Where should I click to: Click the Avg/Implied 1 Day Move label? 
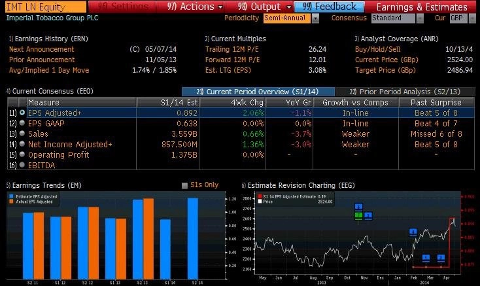[x=49, y=70]
